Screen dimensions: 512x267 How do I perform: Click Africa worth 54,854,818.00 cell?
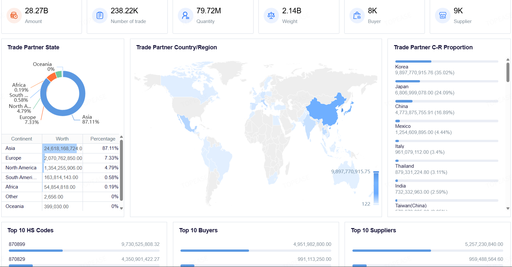(62, 187)
